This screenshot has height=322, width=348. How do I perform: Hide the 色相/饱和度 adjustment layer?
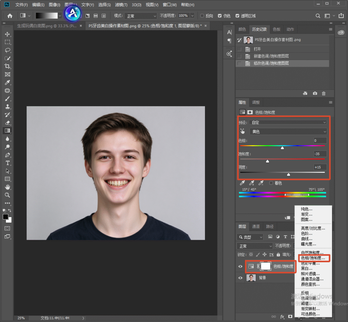pos(240,266)
